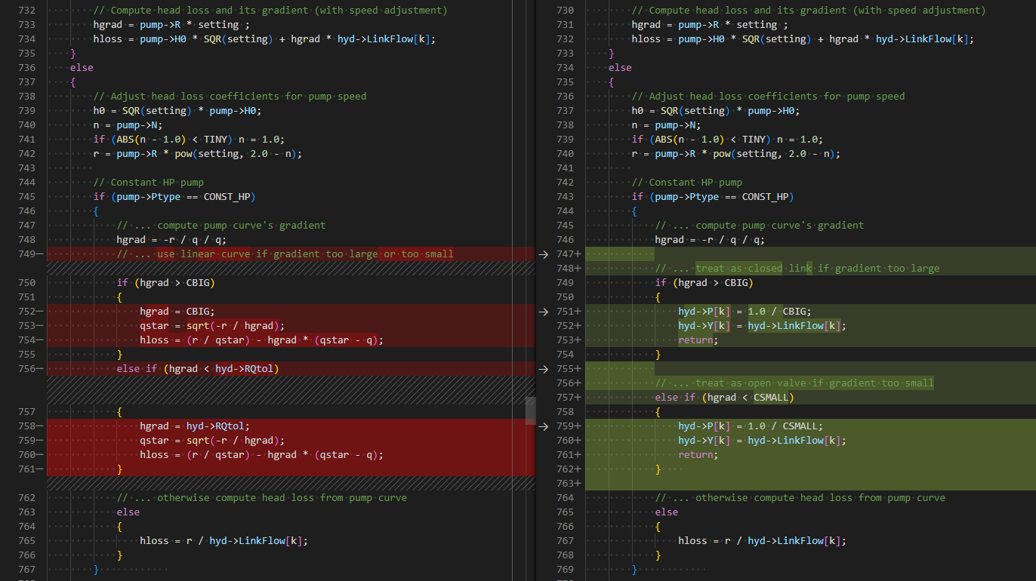Click the 'else' keyword on left line 736
1036x581 pixels.
(82, 67)
